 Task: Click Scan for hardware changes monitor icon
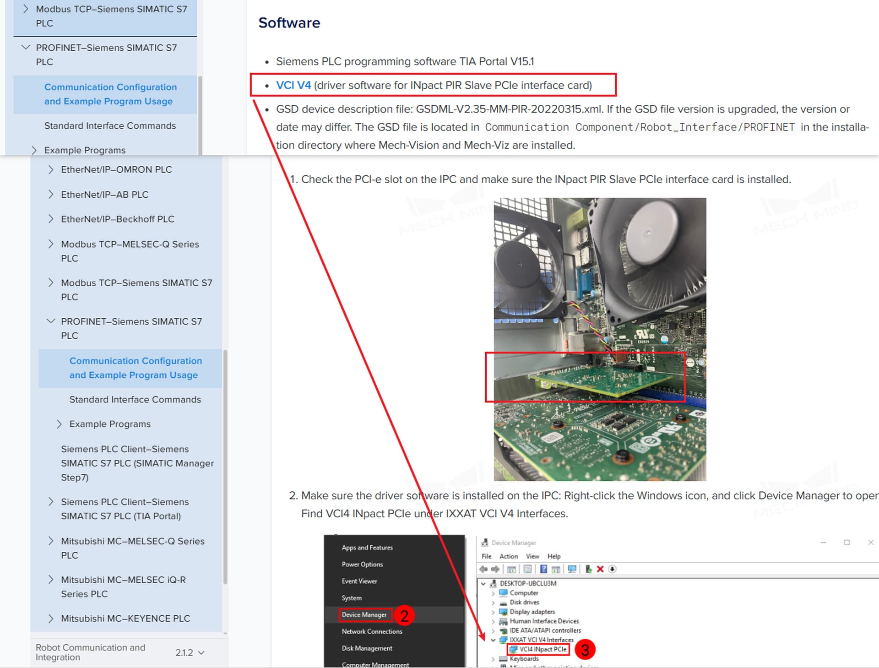(x=572, y=569)
